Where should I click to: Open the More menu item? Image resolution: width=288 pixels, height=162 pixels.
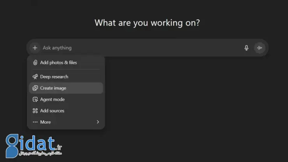46,122
